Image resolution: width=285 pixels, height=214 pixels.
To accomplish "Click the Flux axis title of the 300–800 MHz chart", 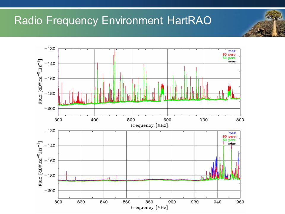I will coord(40,81).
